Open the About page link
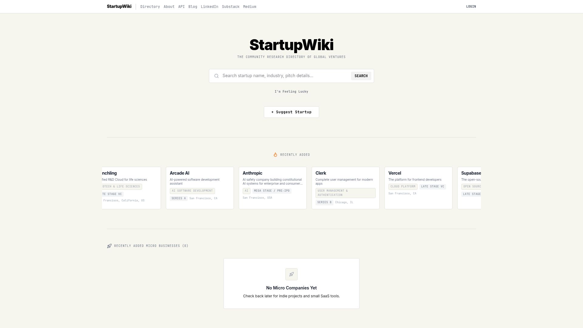Screen dimensions: 583x328 pyautogui.click(x=169, y=7)
